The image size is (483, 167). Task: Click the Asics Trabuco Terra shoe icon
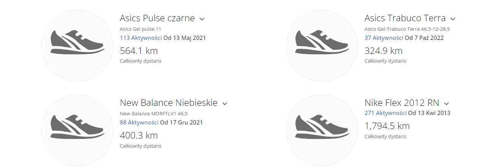[x=322, y=46]
